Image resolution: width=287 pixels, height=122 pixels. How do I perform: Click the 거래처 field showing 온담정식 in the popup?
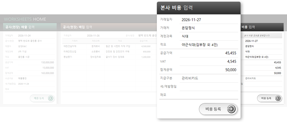(209, 28)
